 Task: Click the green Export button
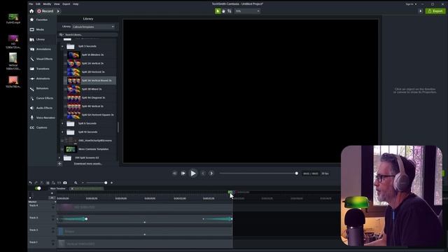[435, 11]
